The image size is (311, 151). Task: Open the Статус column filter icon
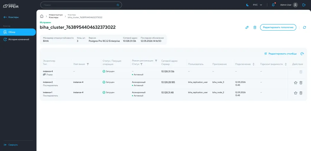coord(141,64)
